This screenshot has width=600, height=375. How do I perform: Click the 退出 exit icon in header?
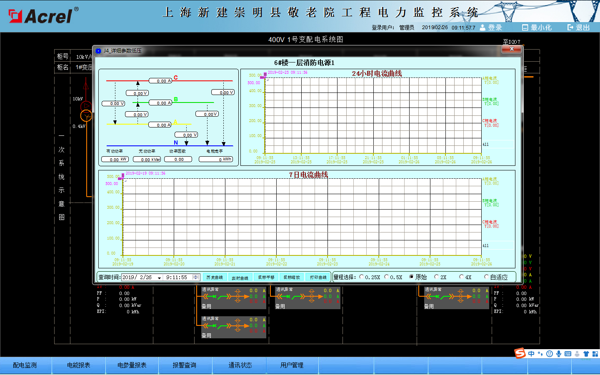(x=570, y=27)
